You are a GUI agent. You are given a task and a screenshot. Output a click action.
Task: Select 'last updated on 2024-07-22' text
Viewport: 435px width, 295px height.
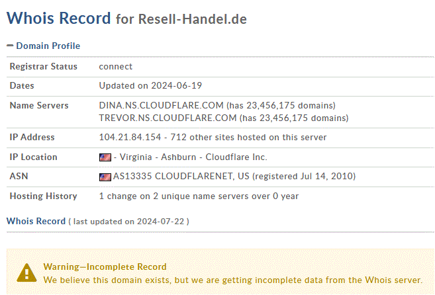(128, 222)
